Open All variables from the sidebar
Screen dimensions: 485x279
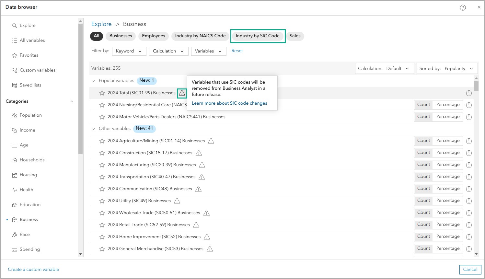tap(14, 40)
